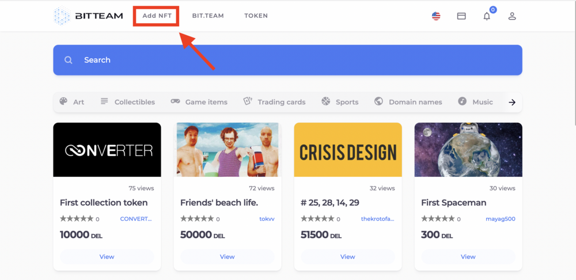Click the 10000 DEL price
This screenshot has width=576, height=280.
click(x=81, y=235)
